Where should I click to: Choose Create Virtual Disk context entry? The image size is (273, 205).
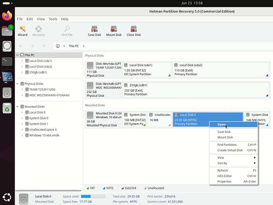[x=233, y=150]
